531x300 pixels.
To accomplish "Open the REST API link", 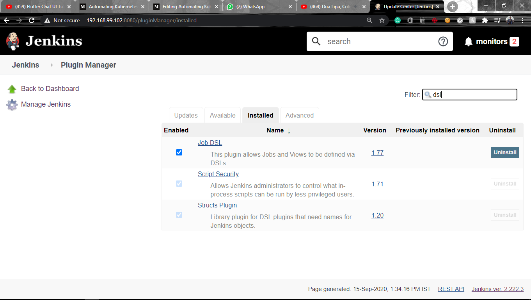I will pos(451,289).
